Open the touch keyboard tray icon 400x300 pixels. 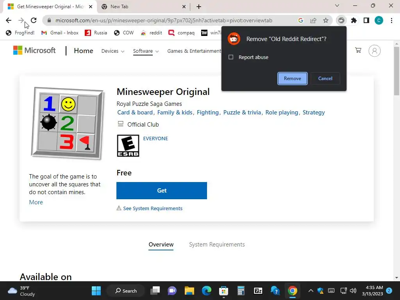331,291
